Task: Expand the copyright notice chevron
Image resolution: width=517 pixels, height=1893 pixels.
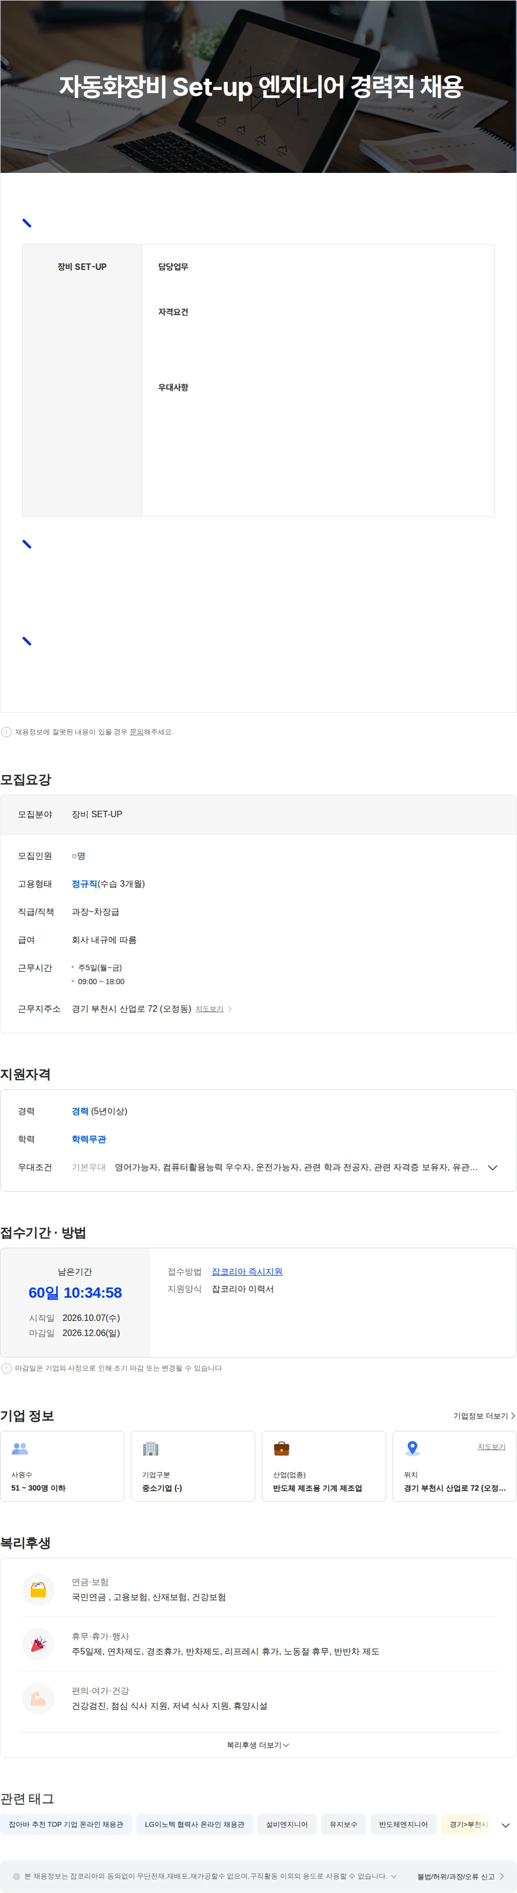Action: point(394,1876)
